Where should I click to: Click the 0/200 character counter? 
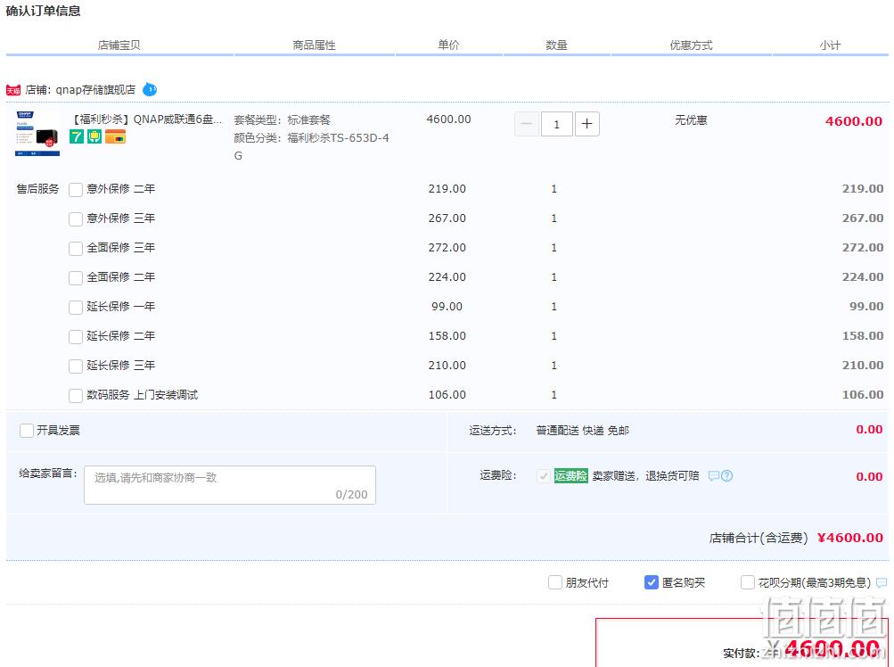point(351,495)
